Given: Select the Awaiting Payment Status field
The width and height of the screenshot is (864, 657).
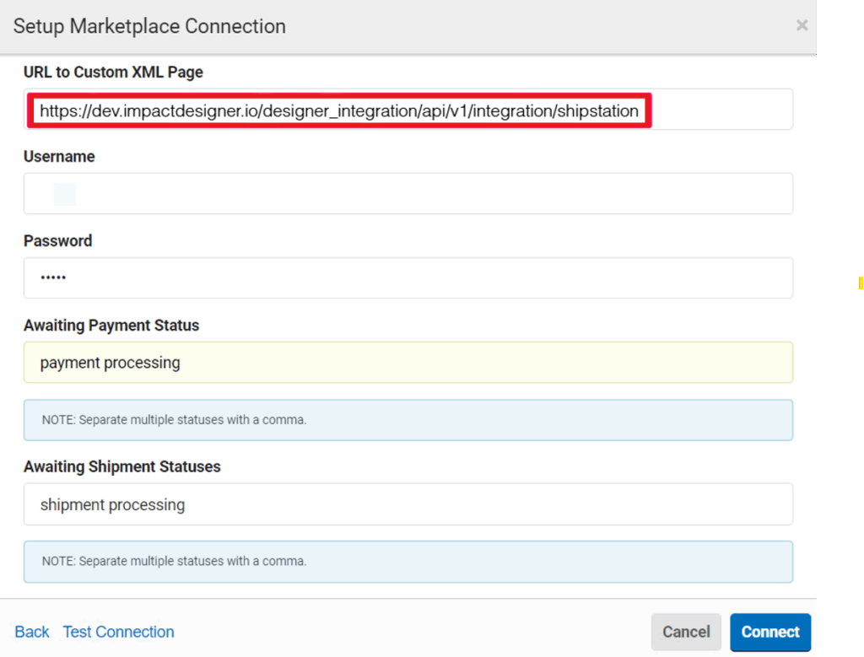Looking at the screenshot, I should (x=408, y=363).
